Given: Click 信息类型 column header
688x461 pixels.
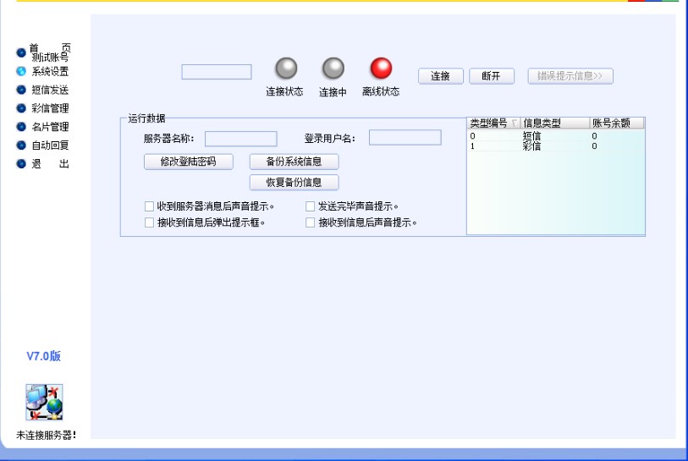Looking at the screenshot, I should click(555, 123).
